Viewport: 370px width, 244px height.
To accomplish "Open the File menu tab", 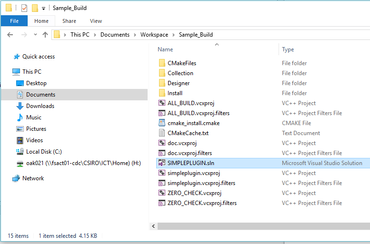I will pyautogui.click(x=14, y=21).
